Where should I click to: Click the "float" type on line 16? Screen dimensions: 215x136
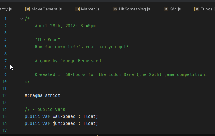tap(89, 124)
